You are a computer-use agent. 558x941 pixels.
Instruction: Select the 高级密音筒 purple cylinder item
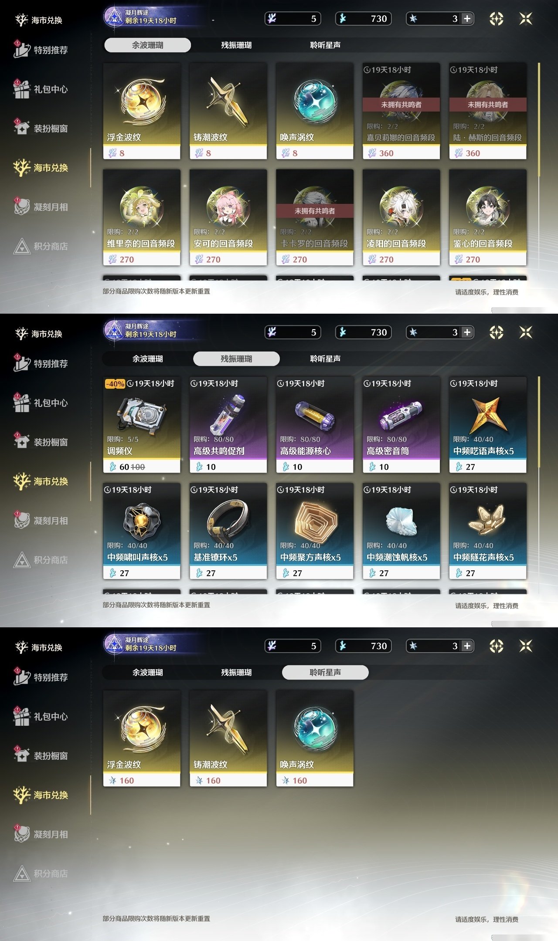pyautogui.click(x=401, y=425)
